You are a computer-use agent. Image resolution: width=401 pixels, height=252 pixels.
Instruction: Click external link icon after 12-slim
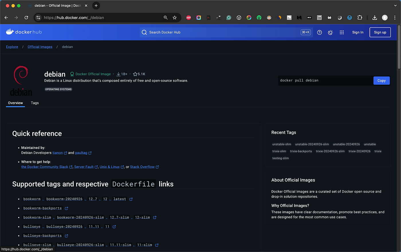coord(155,217)
